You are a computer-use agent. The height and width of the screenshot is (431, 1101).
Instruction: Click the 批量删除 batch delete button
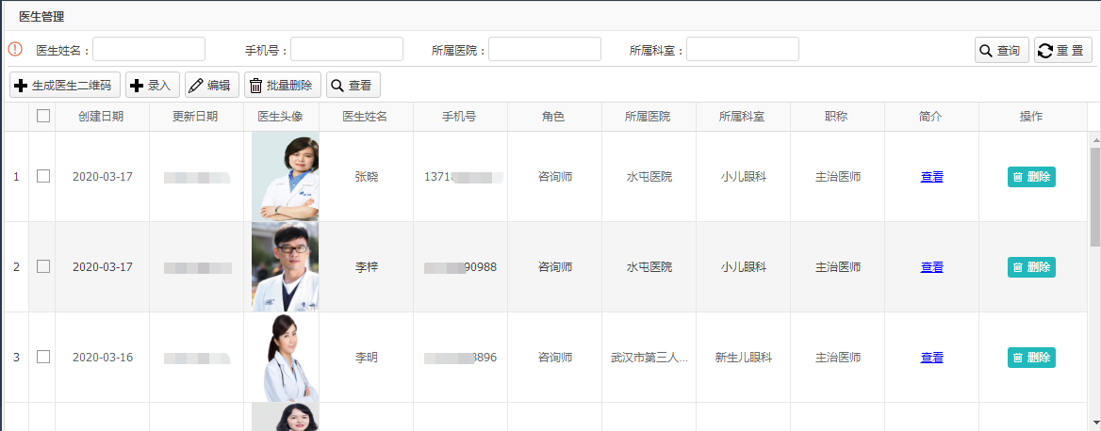[x=283, y=86]
